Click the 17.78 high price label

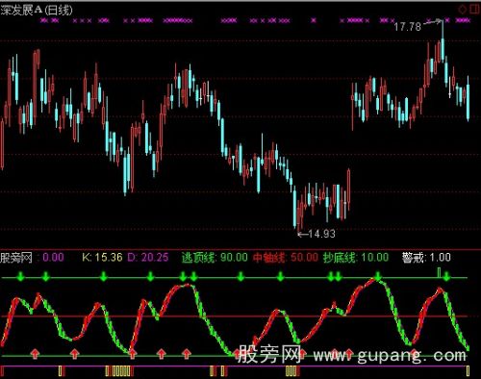point(407,26)
